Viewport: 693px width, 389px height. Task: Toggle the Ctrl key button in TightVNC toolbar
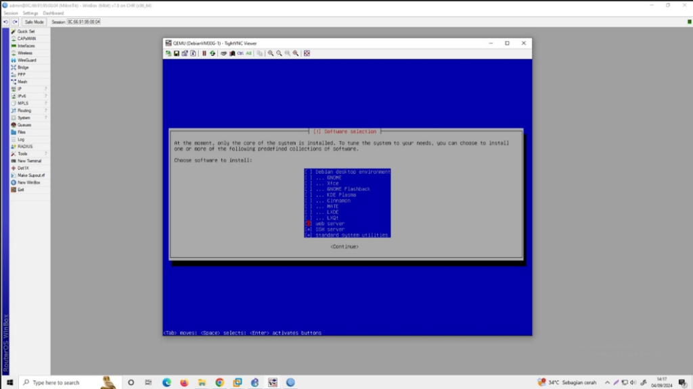click(x=240, y=53)
